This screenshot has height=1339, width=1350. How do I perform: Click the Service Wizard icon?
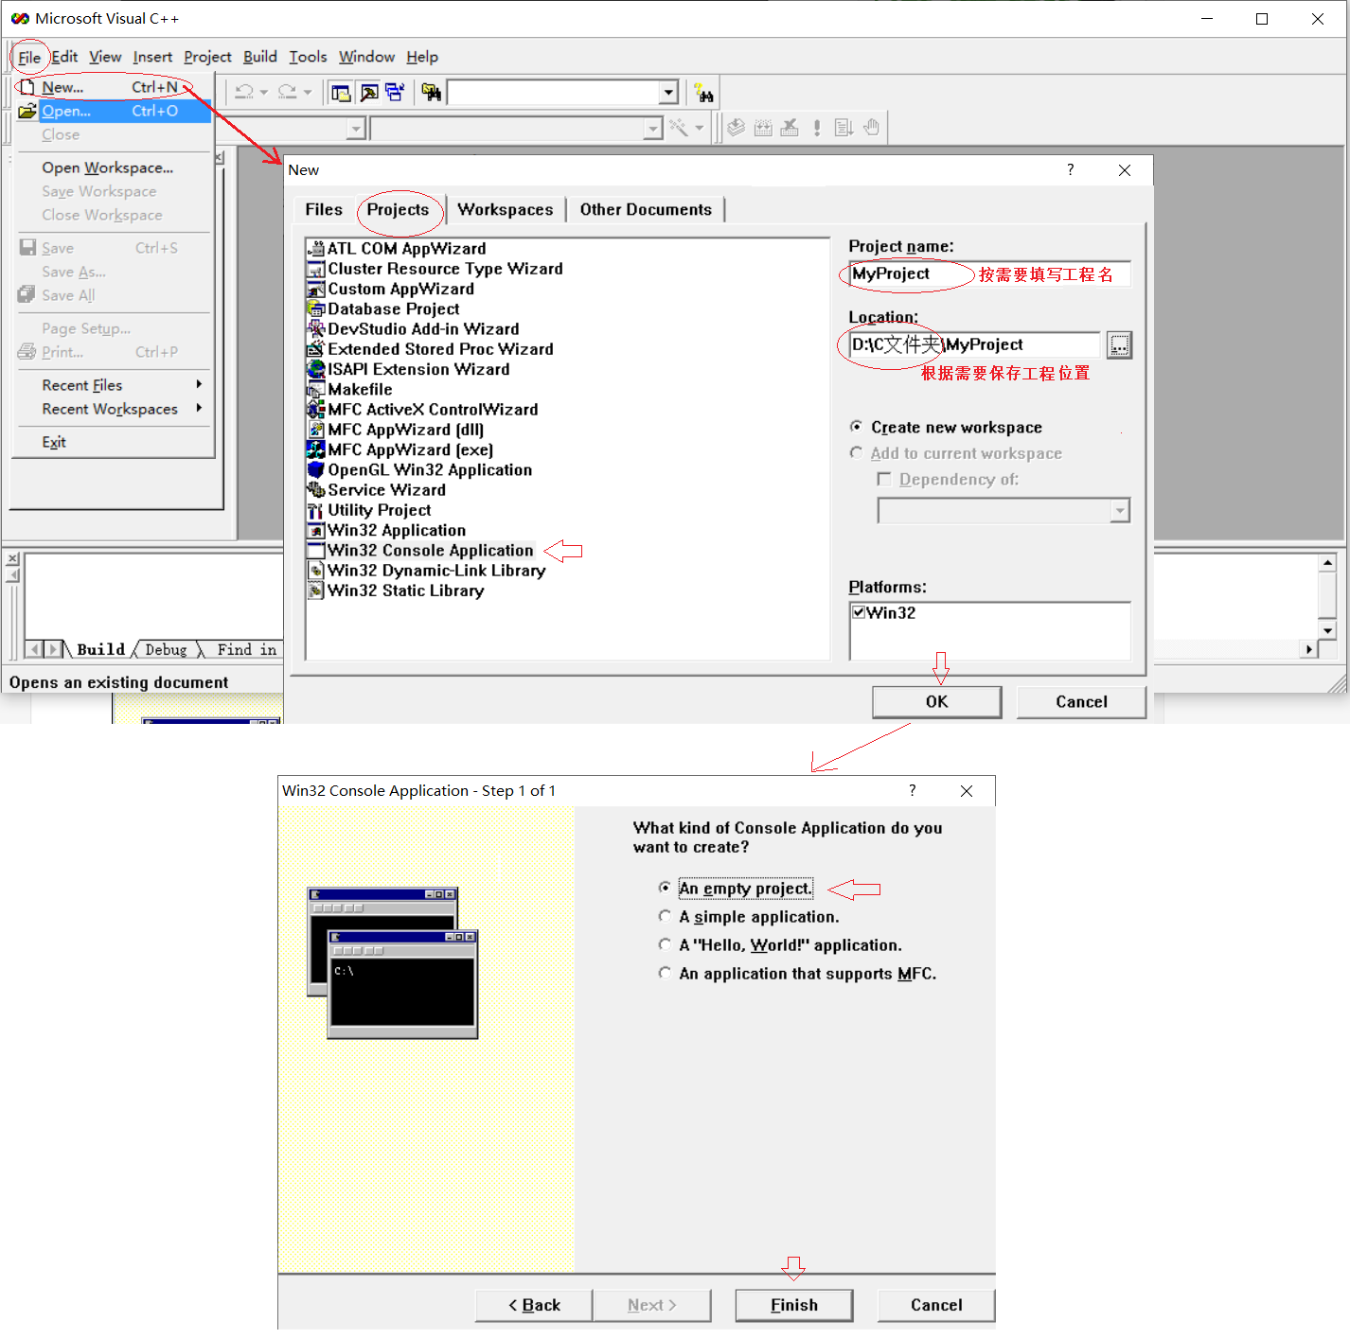tap(316, 489)
